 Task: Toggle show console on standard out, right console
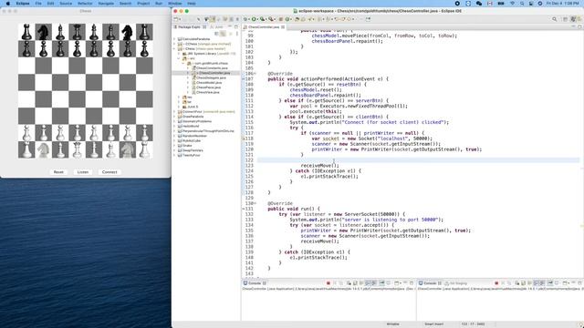coord(537,283)
